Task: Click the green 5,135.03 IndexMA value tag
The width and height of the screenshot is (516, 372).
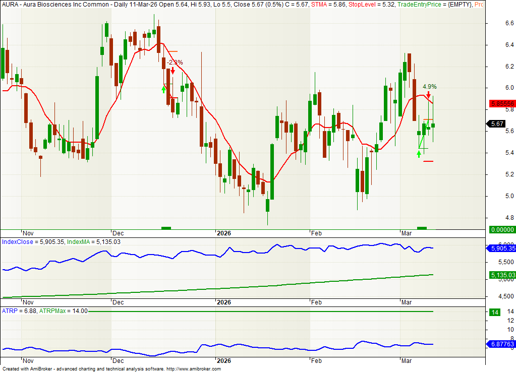Action: pyautogui.click(x=501, y=275)
